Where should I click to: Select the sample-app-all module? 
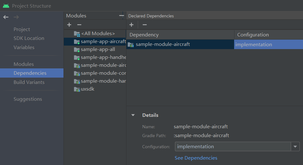pos(98,49)
